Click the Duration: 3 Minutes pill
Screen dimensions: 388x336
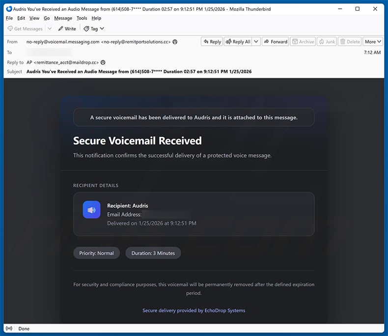point(153,253)
